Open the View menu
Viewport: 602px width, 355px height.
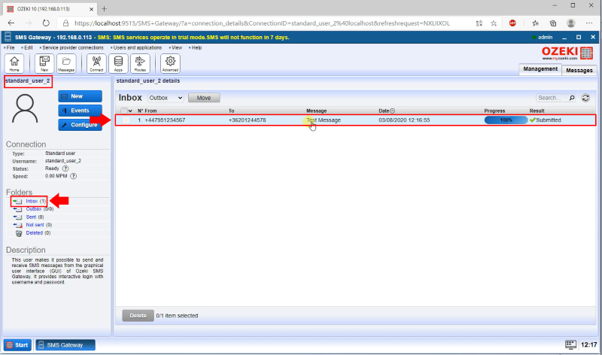click(x=176, y=47)
